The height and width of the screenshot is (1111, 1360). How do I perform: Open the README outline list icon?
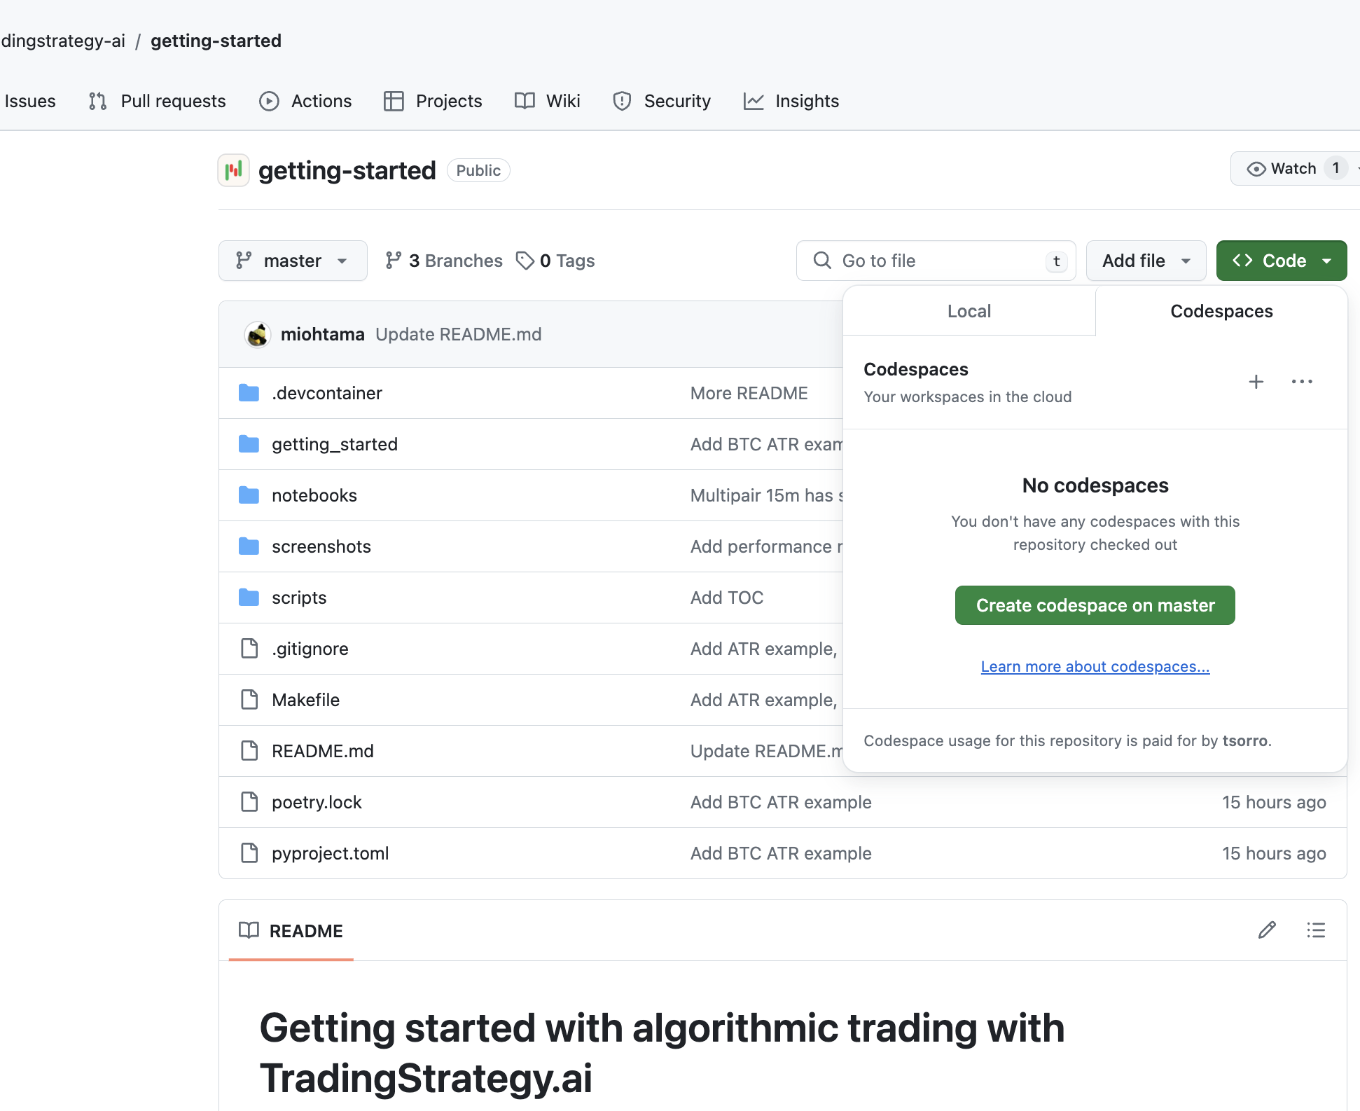[x=1315, y=930]
